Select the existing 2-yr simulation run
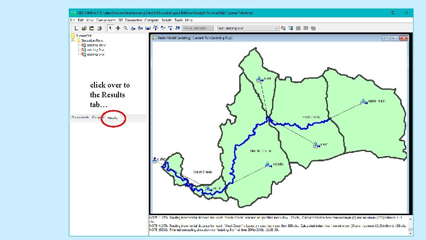 coord(93,50)
